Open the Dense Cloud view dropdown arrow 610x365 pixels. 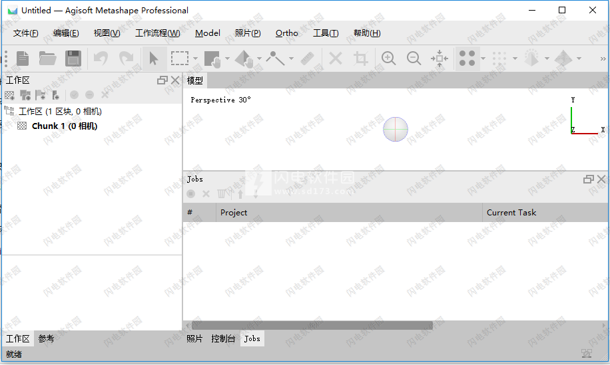coord(515,59)
